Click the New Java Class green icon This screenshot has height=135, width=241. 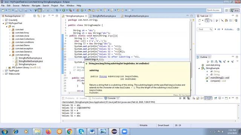coord(82,10)
